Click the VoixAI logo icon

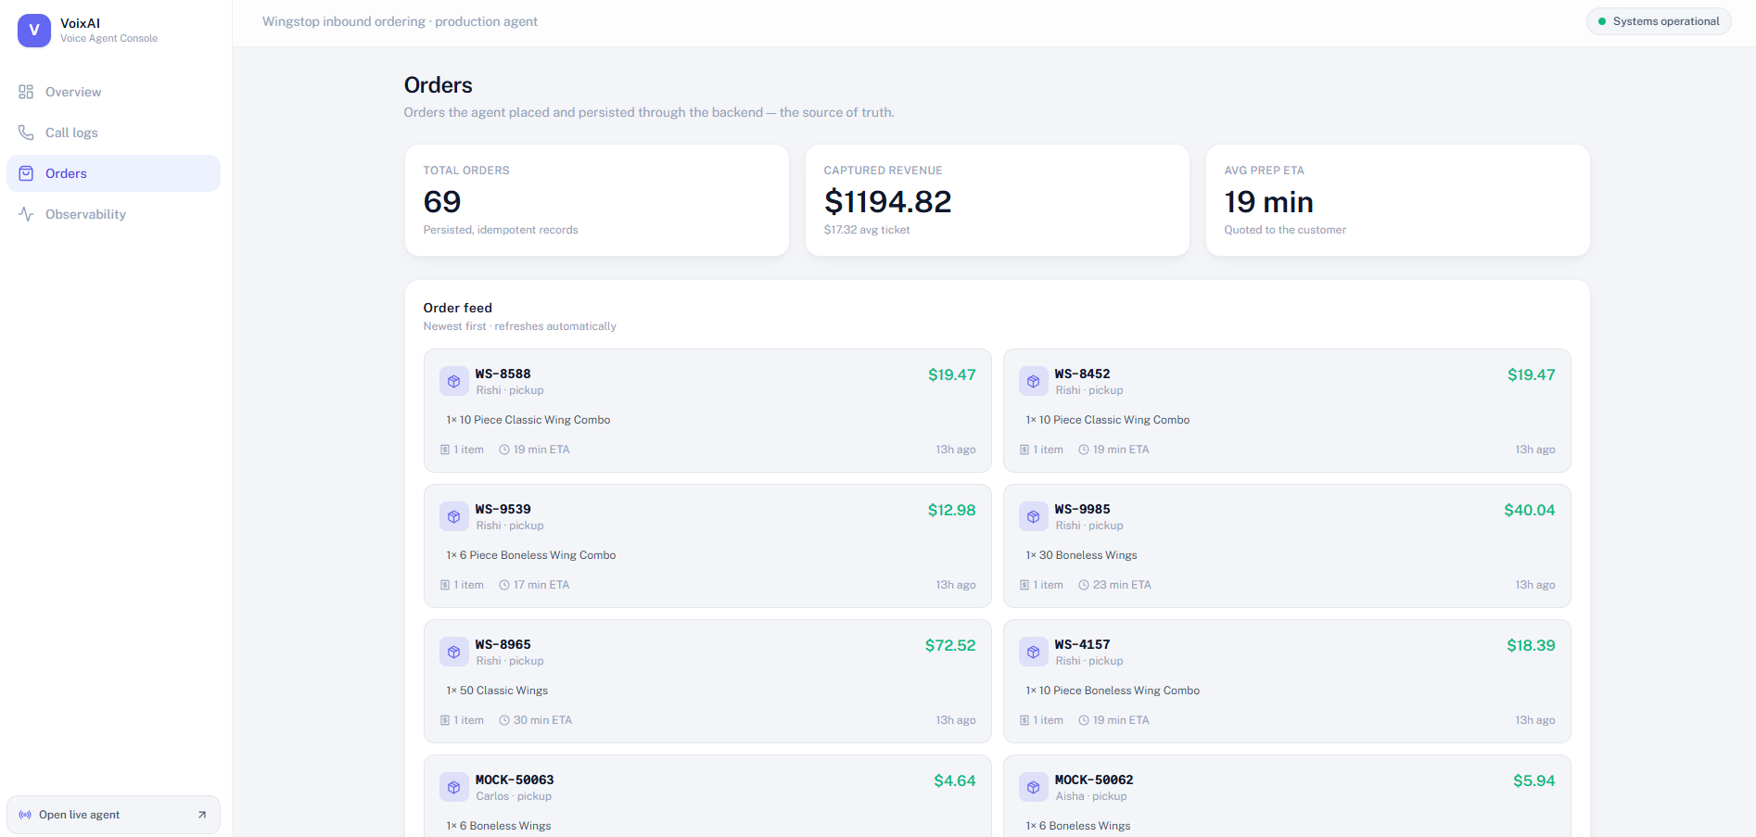coord(34,31)
